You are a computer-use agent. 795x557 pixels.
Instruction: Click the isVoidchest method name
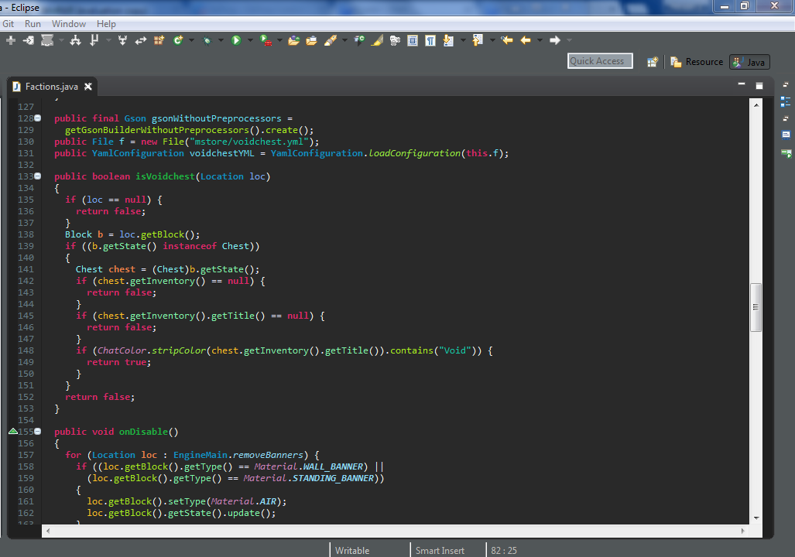[x=165, y=176]
